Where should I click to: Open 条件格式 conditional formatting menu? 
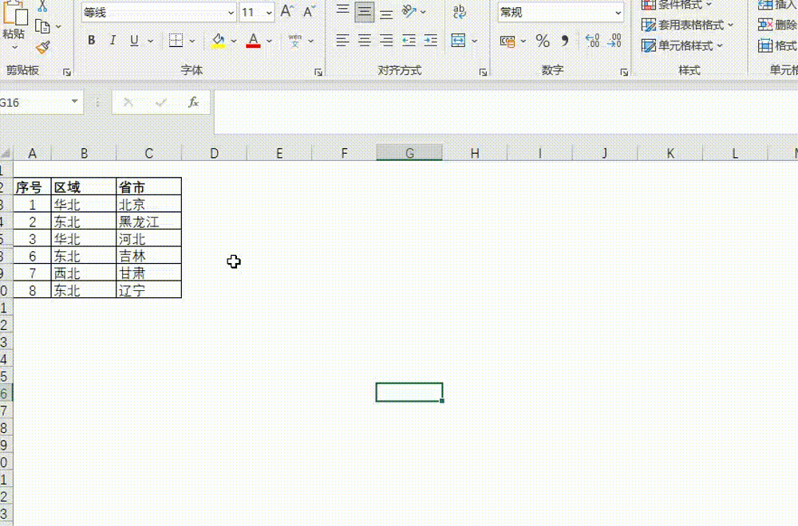[677, 5]
